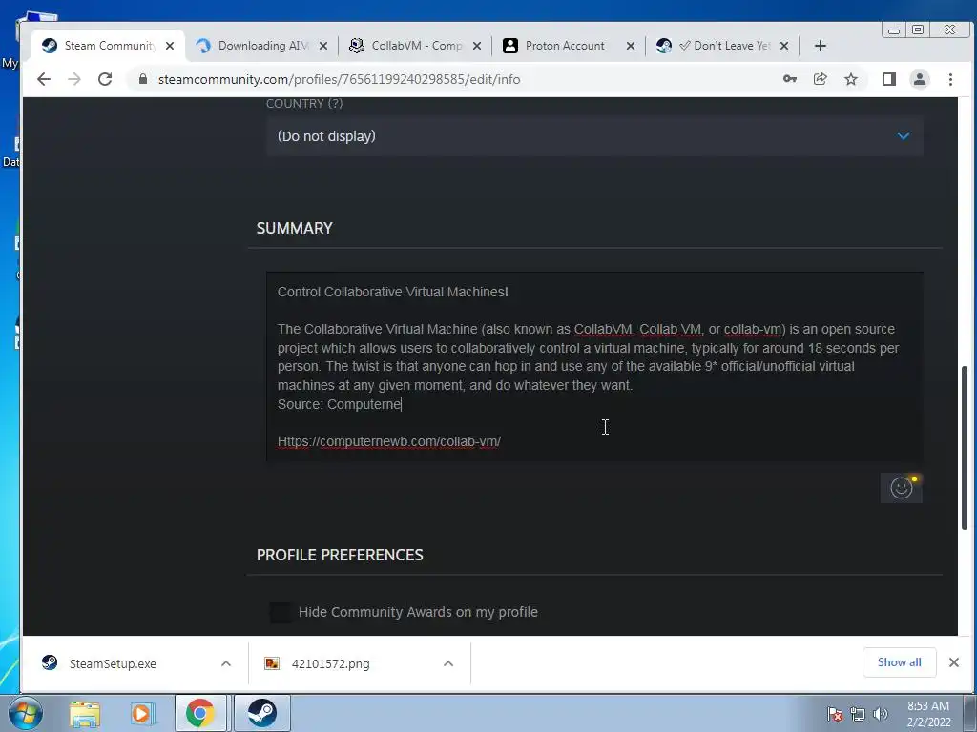Dismiss the downloads bar
The height and width of the screenshot is (732, 977).
953,662
